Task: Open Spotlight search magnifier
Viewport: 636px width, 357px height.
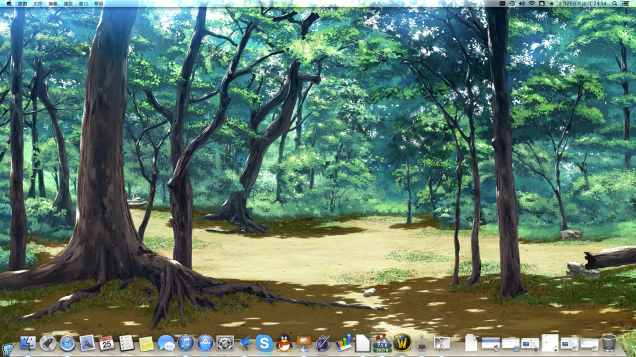Action: 615,4
